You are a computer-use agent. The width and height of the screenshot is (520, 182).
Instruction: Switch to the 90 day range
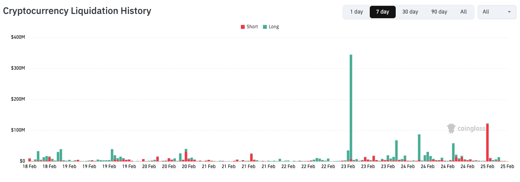[439, 12]
